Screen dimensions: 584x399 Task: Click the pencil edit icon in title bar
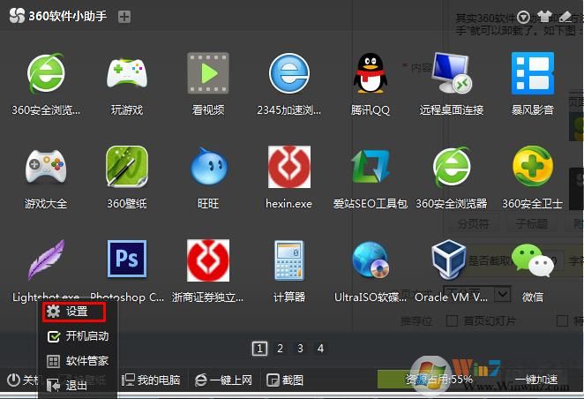tap(565, 17)
